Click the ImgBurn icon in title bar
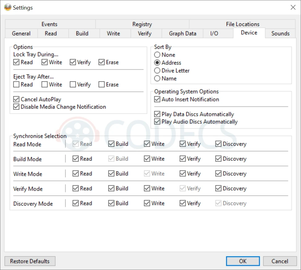 (x=7, y=7)
